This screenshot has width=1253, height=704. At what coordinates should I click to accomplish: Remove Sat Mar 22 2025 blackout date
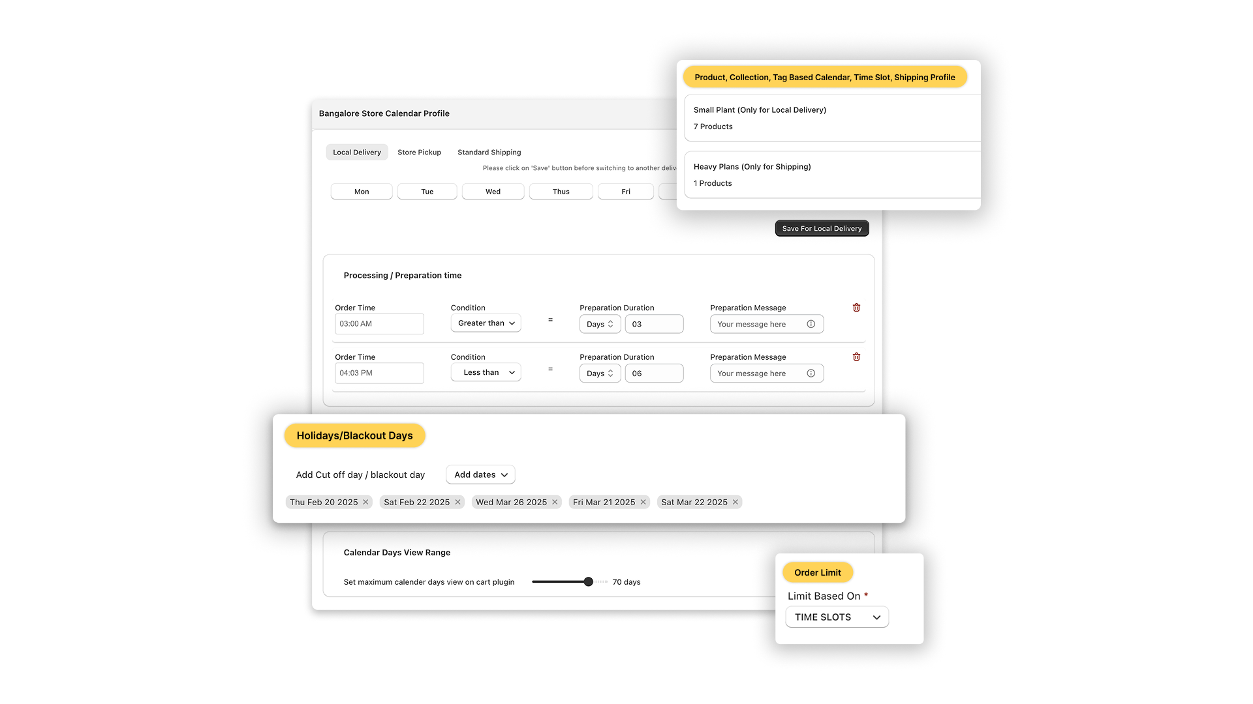(x=735, y=502)
